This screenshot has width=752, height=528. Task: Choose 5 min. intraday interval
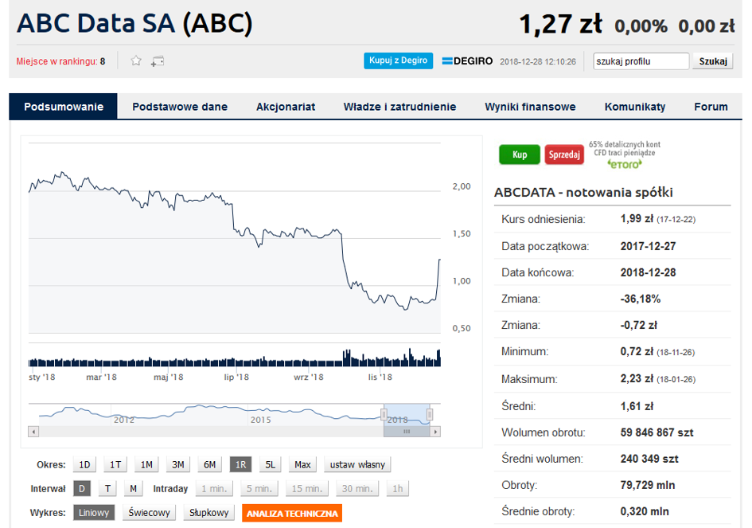point(259,489)
